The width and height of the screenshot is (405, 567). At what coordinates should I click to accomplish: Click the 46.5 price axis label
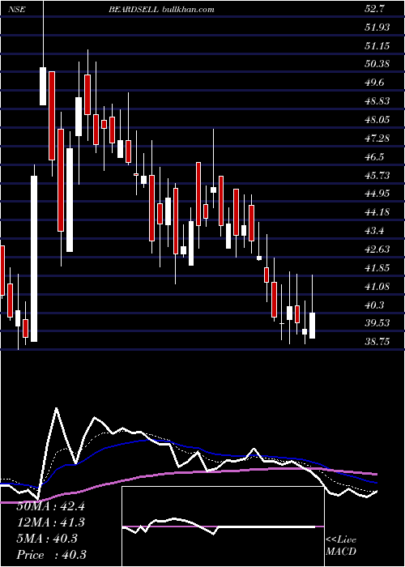[374, 157]
